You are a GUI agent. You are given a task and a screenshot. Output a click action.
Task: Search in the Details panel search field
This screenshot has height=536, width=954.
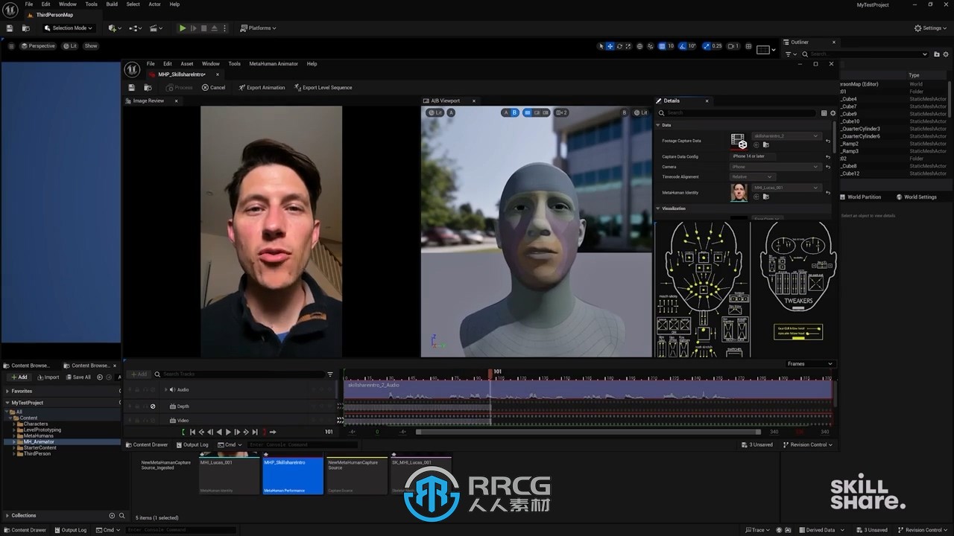(x=741, y=113)
